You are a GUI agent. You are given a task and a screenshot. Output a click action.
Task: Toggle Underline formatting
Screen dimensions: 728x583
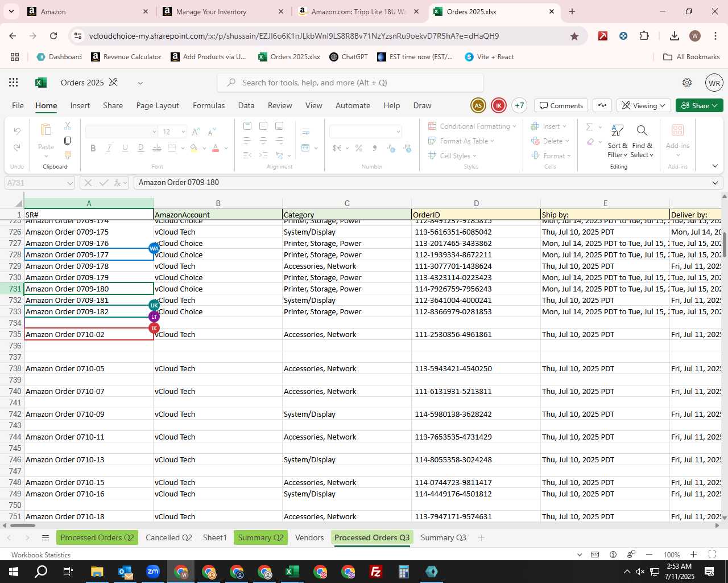point(125,148)
